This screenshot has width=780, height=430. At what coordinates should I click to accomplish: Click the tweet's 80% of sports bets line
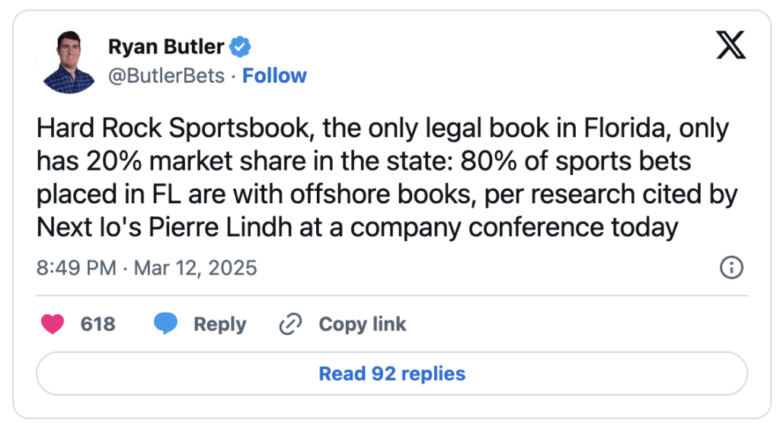pos(579,161)
